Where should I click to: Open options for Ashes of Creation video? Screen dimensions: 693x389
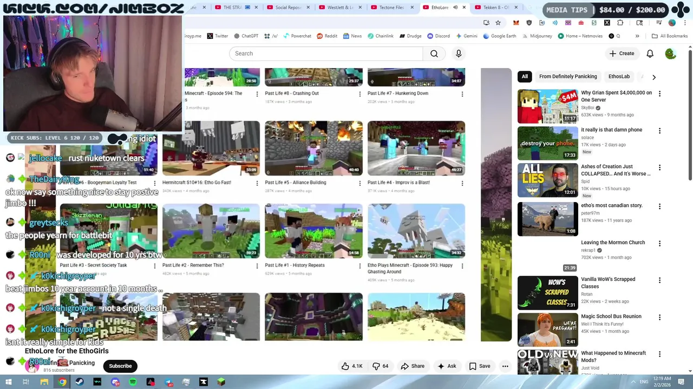pos(659,167)
